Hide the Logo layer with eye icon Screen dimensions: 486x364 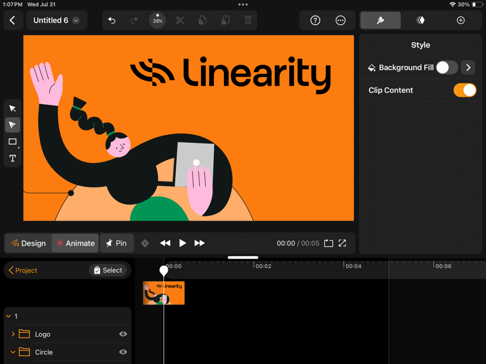[x=123, y=334]
